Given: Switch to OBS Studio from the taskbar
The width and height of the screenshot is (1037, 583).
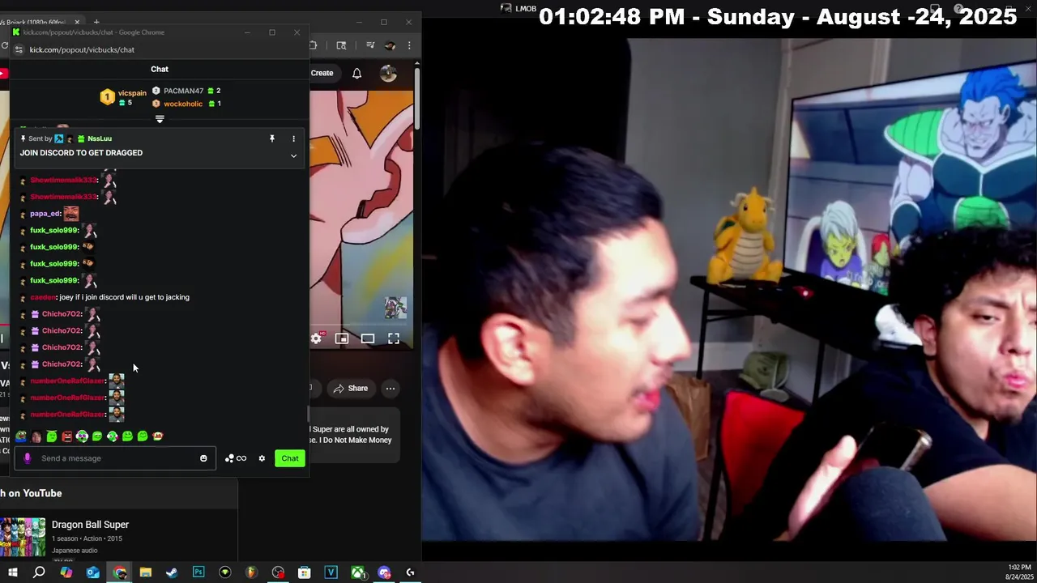Looking at the screenshot, I should coord(278,572).
